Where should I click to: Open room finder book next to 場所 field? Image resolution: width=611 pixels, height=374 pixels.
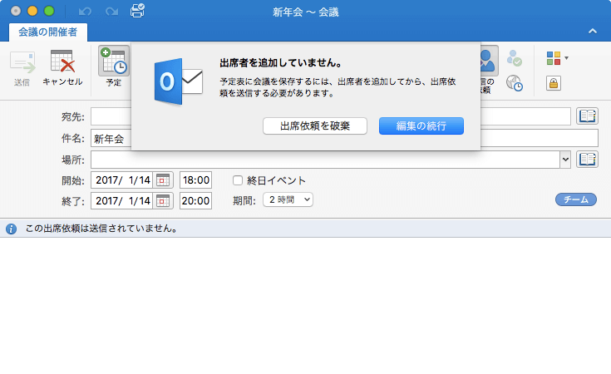[587, 160]
